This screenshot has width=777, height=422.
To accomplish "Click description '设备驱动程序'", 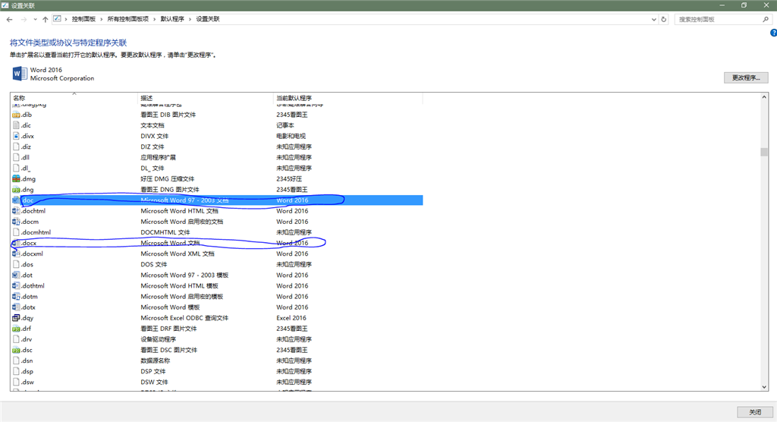I will click(158, 339).
